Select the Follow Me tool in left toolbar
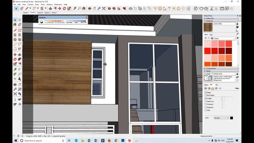The width and height of the screenshot is (254, 143). (19, 59)
